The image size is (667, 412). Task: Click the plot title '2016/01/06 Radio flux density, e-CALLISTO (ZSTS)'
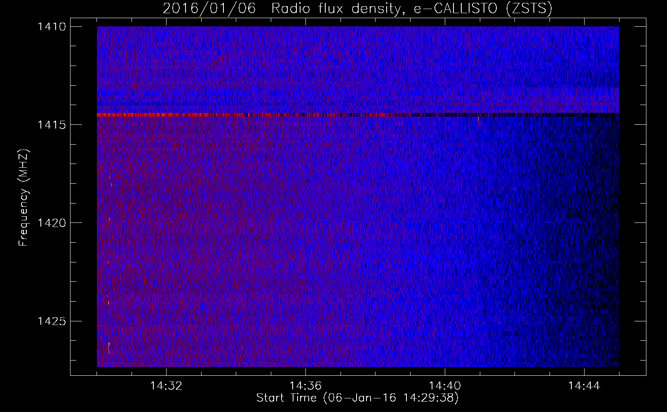(x=357, y=9)
